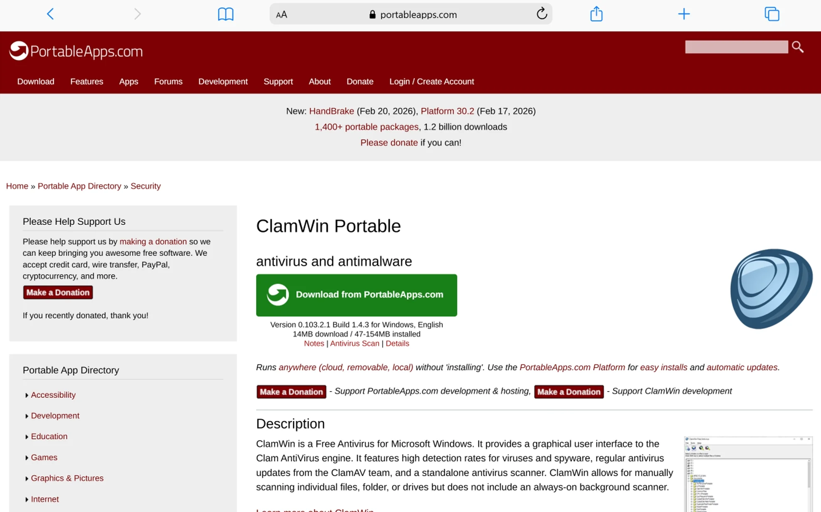Viewport: 821px width, 512px height.
Task: Open the Apps menu item
Action: (x=129, y=81)
